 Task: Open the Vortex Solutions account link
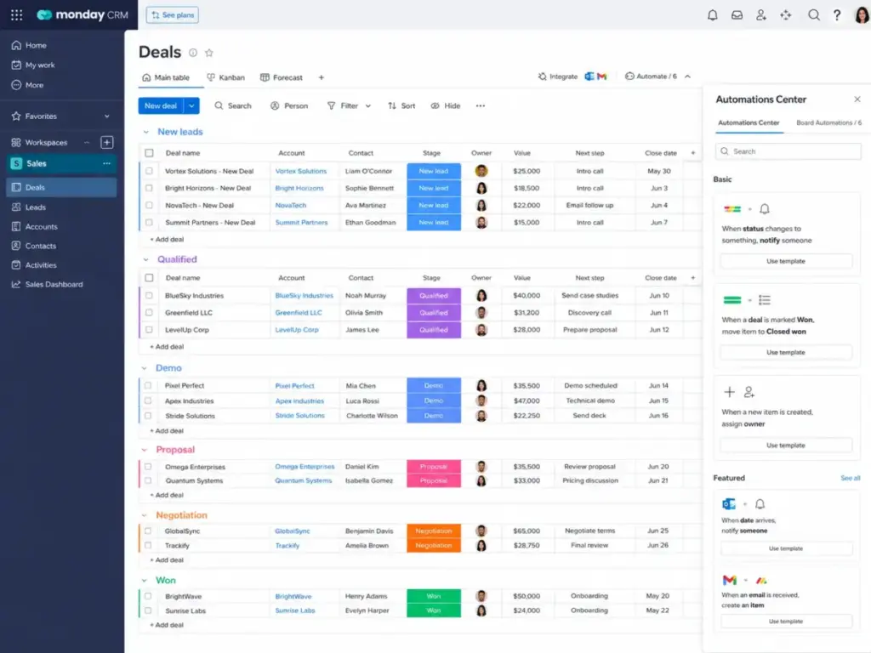300,171
